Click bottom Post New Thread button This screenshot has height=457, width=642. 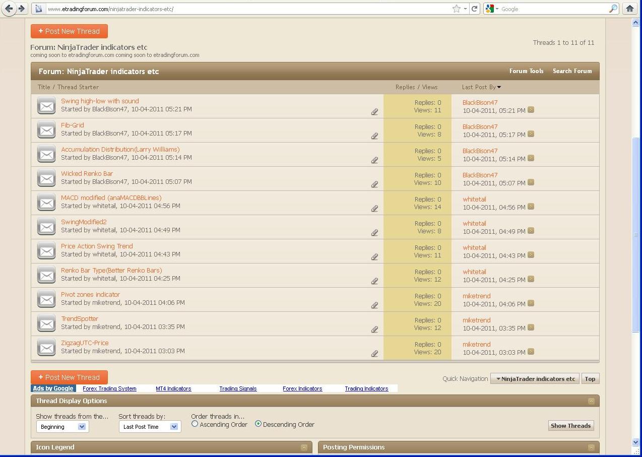(69, 377)
